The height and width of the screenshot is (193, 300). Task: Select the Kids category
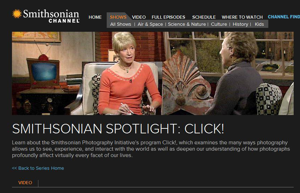click(259, 24)
